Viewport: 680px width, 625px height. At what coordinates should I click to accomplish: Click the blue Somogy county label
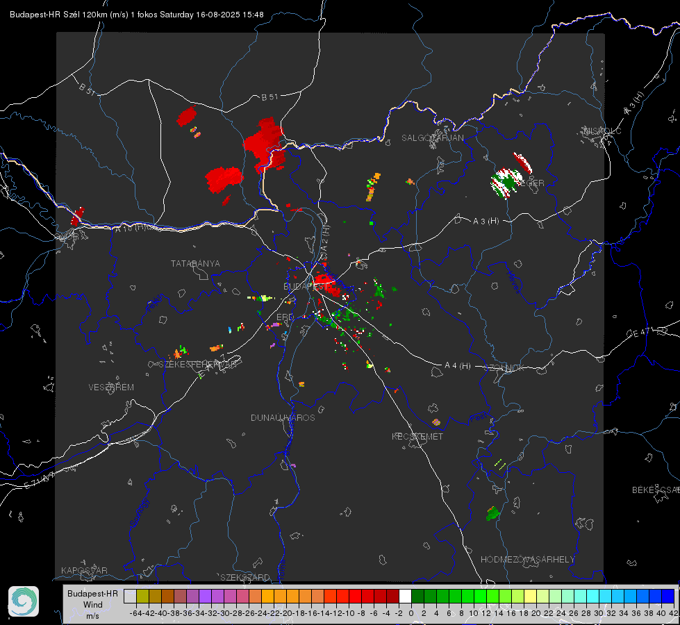coord(140,513)
